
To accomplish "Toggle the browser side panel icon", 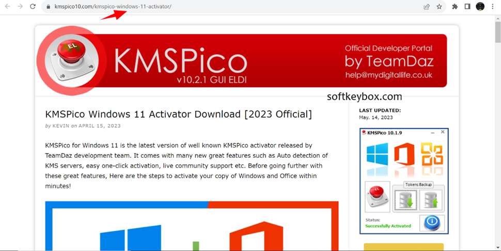I will click(467, 6).
